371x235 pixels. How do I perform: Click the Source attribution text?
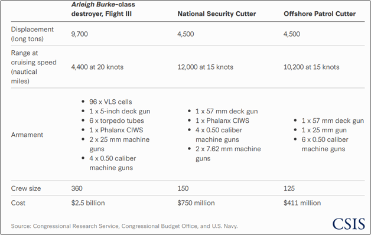coord(124,226)
